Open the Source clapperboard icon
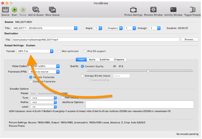202x139 pixels. [5, 10]
